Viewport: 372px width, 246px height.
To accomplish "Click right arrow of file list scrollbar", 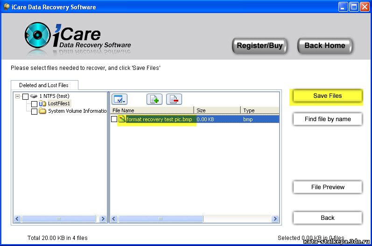I will tap(275, 219).
